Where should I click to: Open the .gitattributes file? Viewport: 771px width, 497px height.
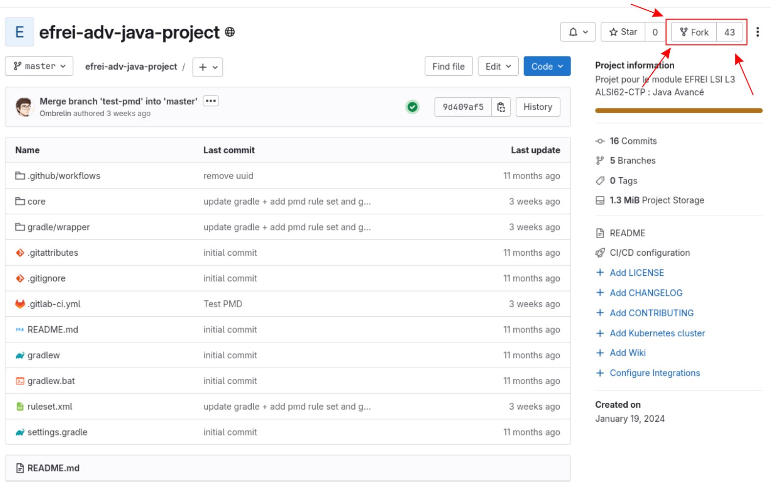[x=53, y=252]
